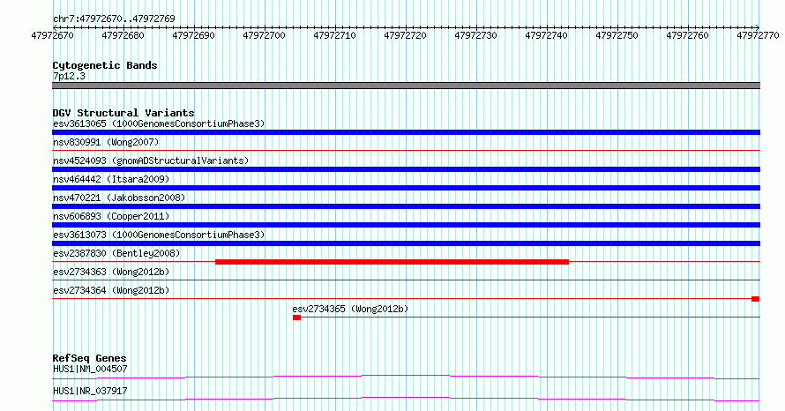Open variant label esv3613065 (1000GenomesConsortiumPhase3)
The width and height of the screenshot is (785, 411).
coord(159,123)
